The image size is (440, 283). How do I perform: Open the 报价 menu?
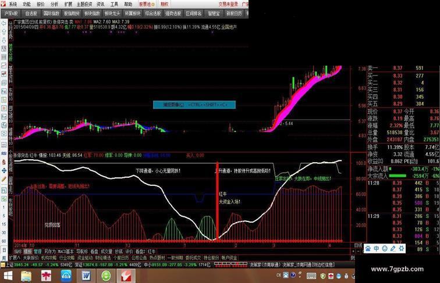(x=41, y=4)
